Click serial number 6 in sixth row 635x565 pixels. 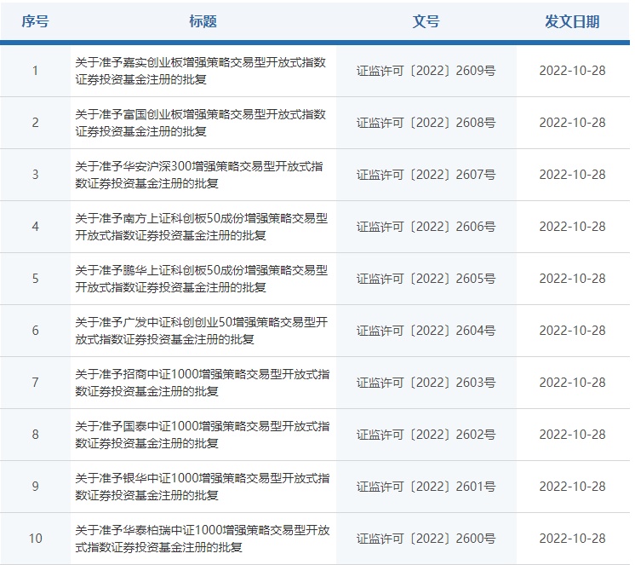(x=35, y=331)
